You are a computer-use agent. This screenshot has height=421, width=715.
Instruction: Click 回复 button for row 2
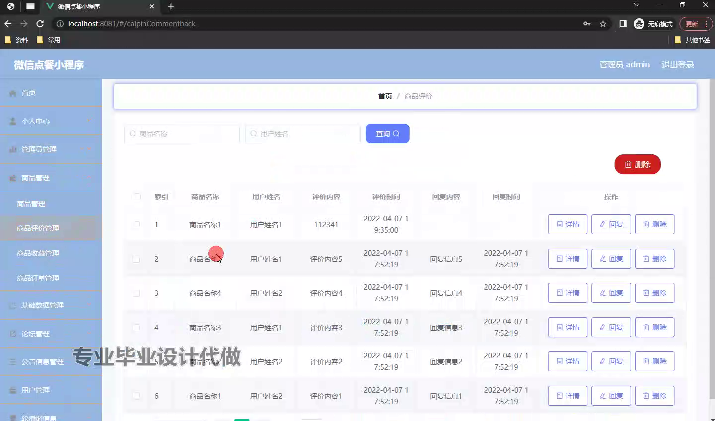point(611,259)
